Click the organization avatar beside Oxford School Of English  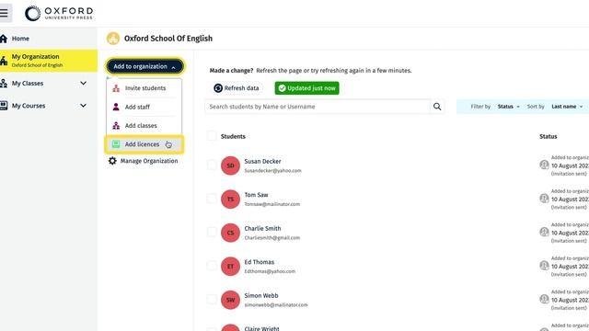click(x=113, y=39)
